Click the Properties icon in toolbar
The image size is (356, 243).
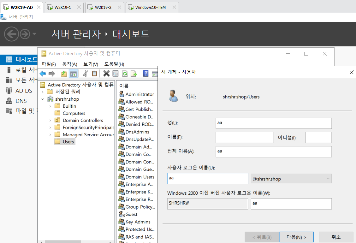(116, 74)
